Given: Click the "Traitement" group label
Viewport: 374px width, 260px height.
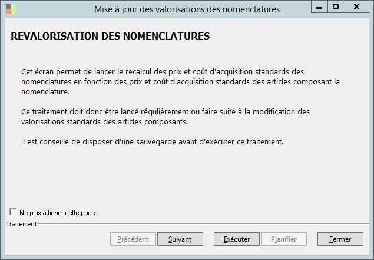Looking at the screenshot, I should [x=21, y=224].
